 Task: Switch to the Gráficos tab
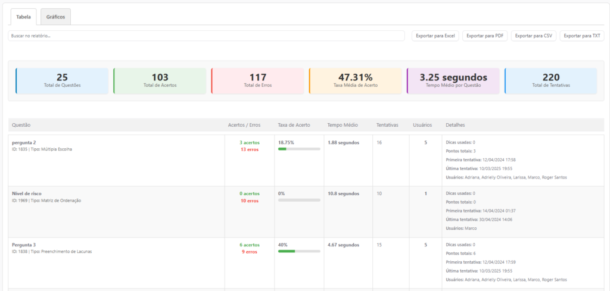tap(55, 17)
